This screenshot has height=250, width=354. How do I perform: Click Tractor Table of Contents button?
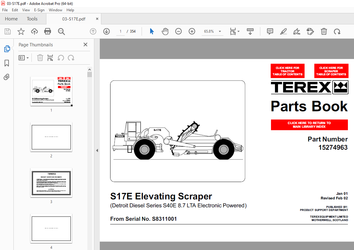coord(287,71)
